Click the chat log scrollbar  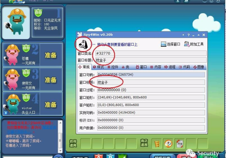(60, 135)
